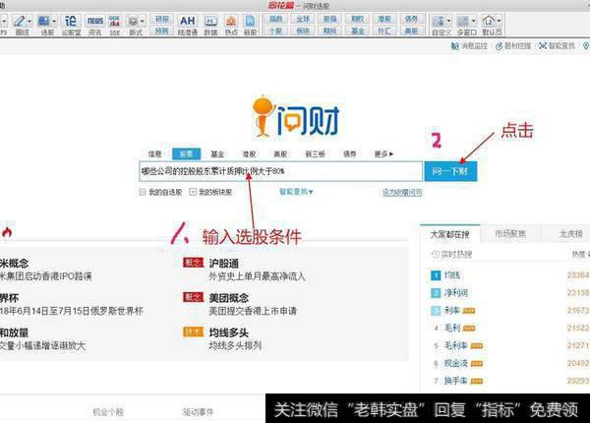This screenshot has width=590, height=423.
Task: Click into the stock query input field
Action: [x=280, y=171]
